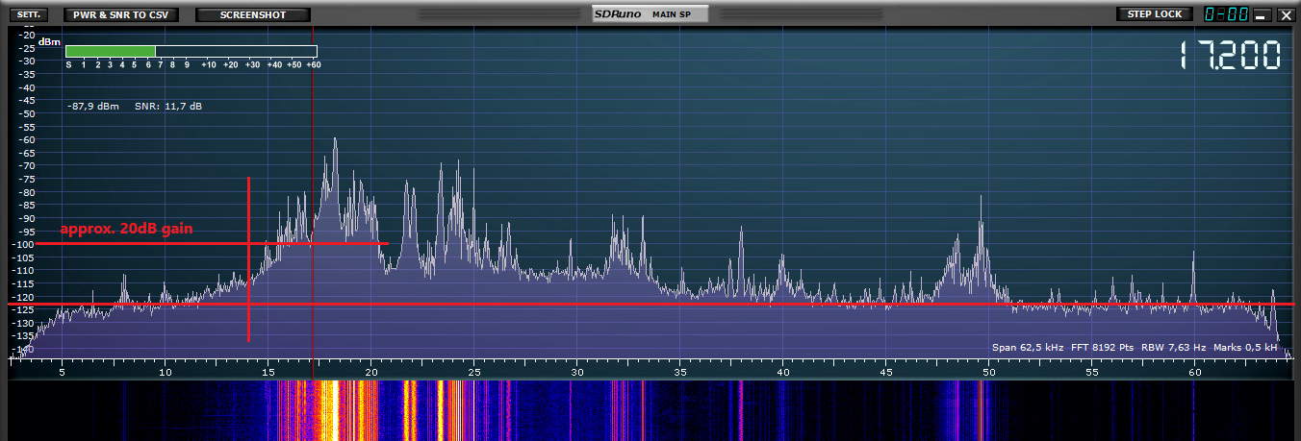1301x441 pixels.
Task: Click the RBW 7,63 Hz label
Action: [x=1174, y=347]
